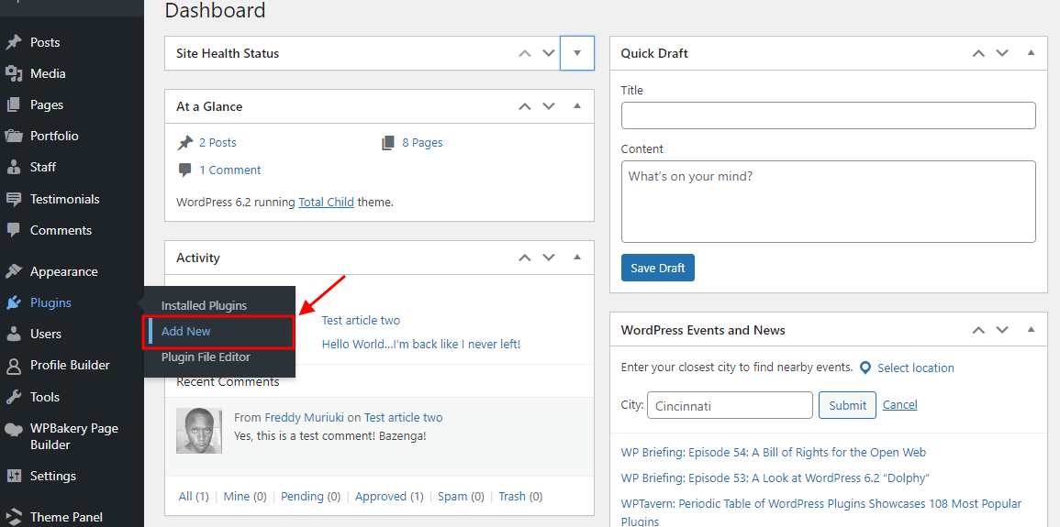Collapse the At a Glance panel
Image resolution: width=1060 pixels, height=527 pixels.
coord(576,106)
